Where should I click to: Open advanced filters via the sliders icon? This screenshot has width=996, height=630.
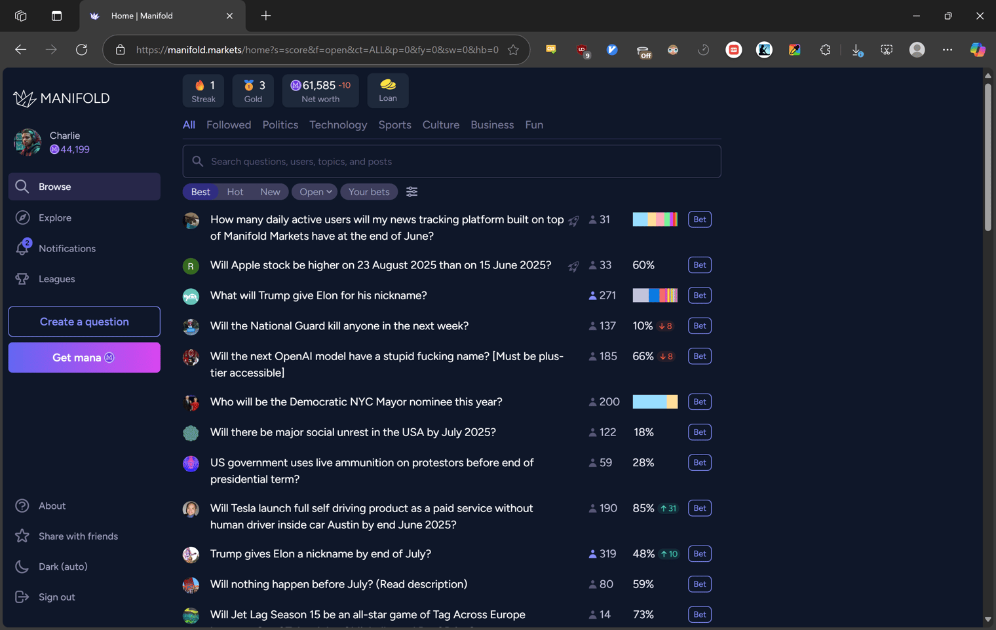pos(412,191)
